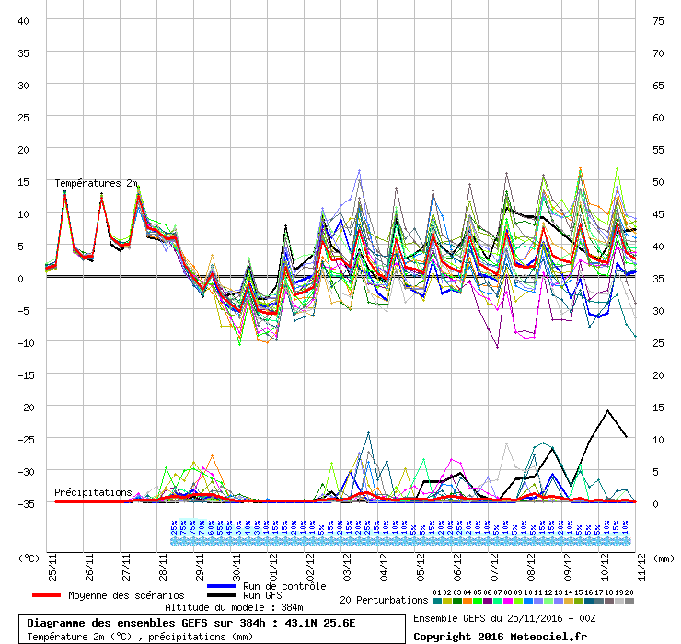Click the 75% snow probability label near 28/11

[x=183, y=527]
